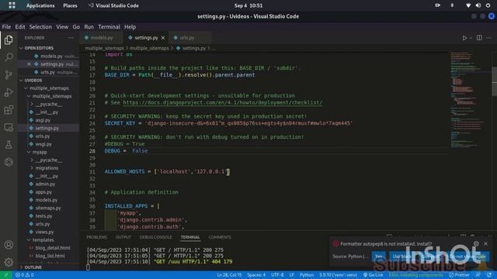Image resolution: width=497 pixels, height=279 pixels.
Task: Open the Extensions view
Action: tap(9, 110)
